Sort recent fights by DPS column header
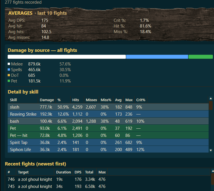 tap(78, 172)
